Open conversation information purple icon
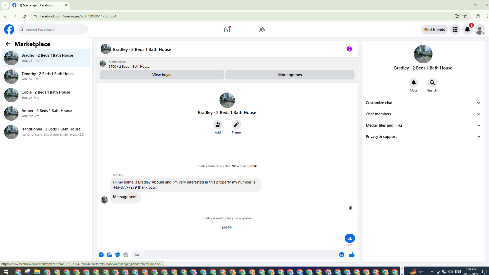Screen dimensions: 489x275 pos(349,49)
